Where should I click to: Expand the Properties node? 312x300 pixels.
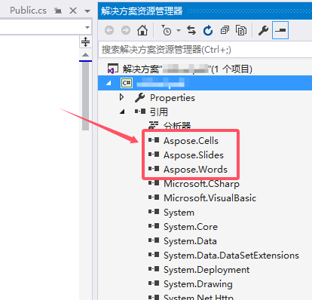121,97
